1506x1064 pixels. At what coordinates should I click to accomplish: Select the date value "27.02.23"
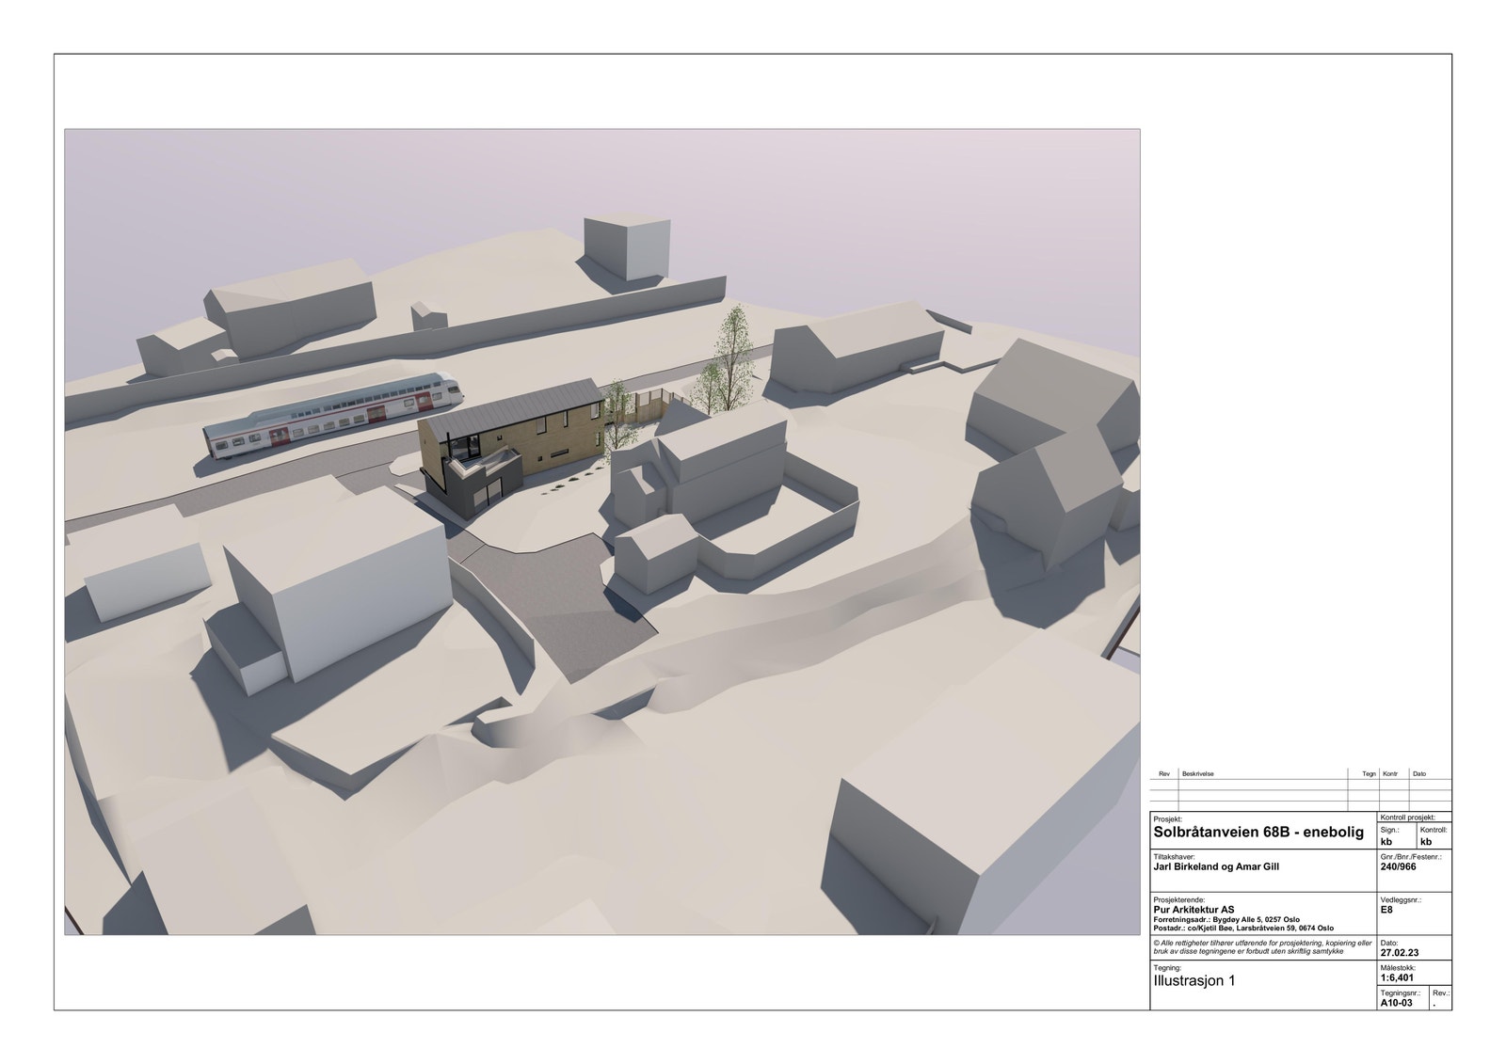coord(1400,952)
